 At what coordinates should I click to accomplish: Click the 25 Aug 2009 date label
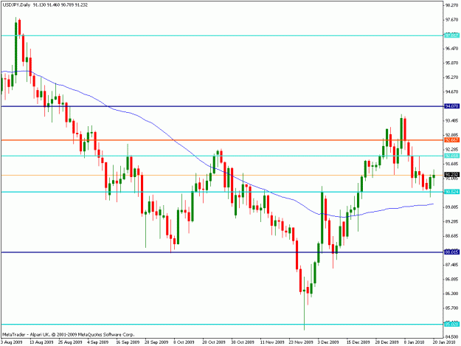[70, 342]
